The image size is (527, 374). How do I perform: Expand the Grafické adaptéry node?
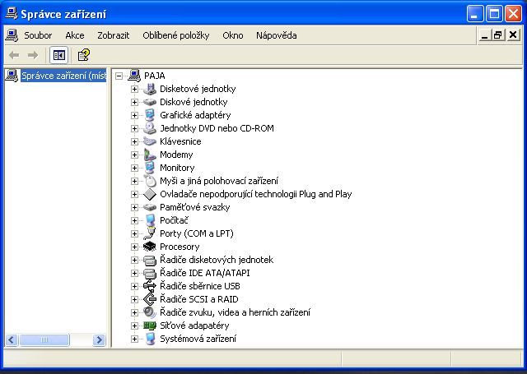click(134, 115)
